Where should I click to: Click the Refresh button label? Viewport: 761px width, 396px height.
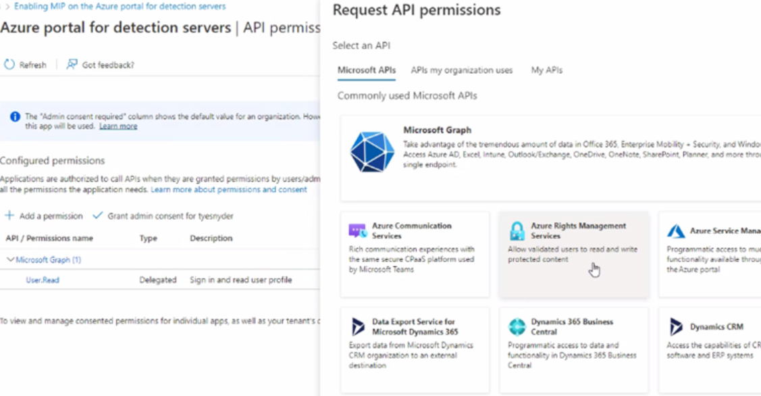(32, 65)
